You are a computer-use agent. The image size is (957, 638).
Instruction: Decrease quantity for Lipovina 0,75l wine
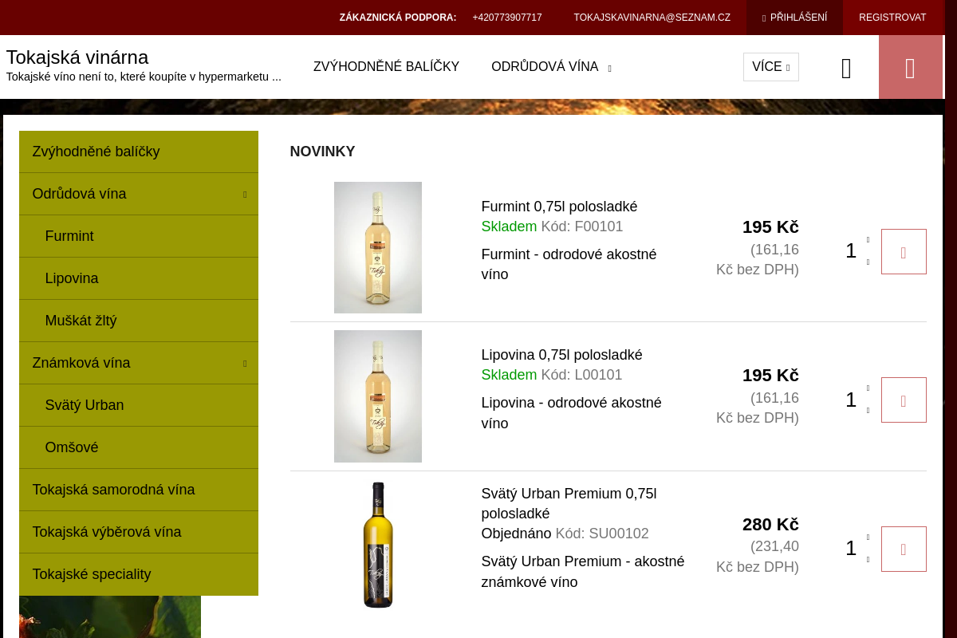[868, 411]
